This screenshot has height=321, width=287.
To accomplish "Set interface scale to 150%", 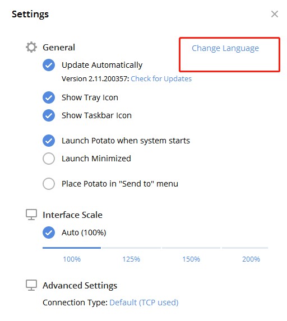I will tap(191, 259).
